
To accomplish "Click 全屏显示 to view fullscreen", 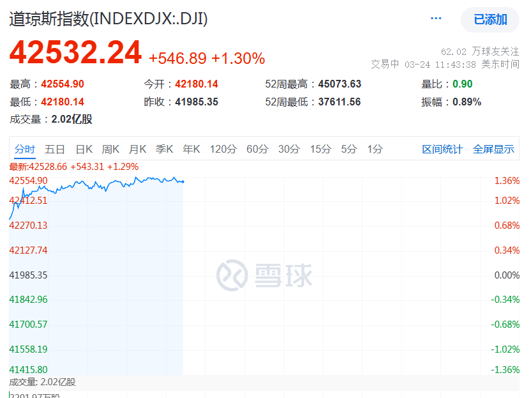I will pyautogui.click(x=493, y=149).
